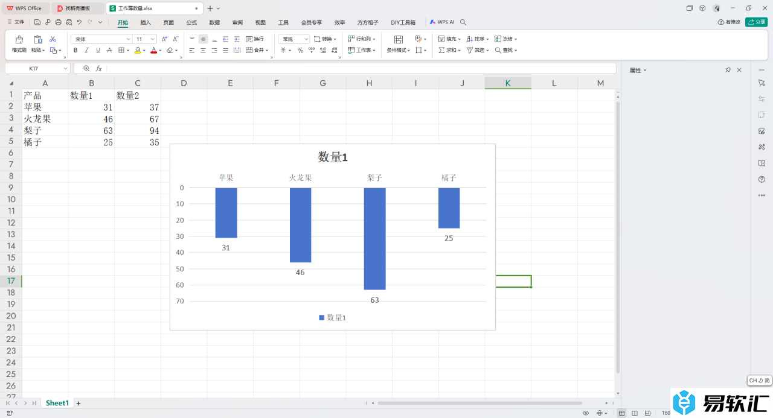Click the Undo arrow icon
This screenshot has height=418, width=773.
pyautogui.click(x=79, y=22)
